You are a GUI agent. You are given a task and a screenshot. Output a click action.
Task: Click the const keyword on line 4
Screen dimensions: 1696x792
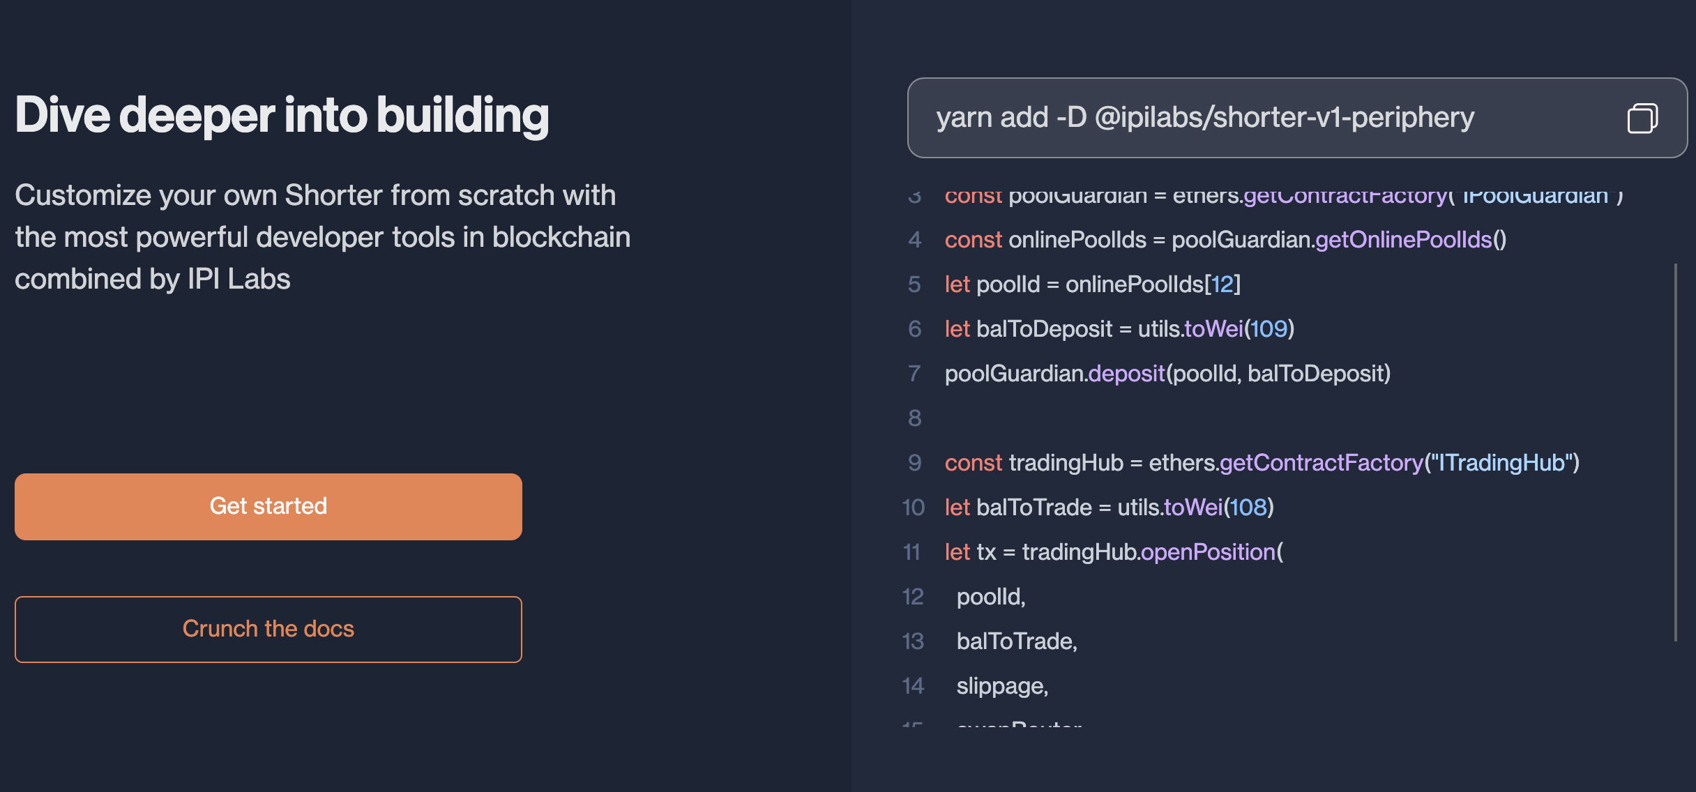tap(974, 240)
